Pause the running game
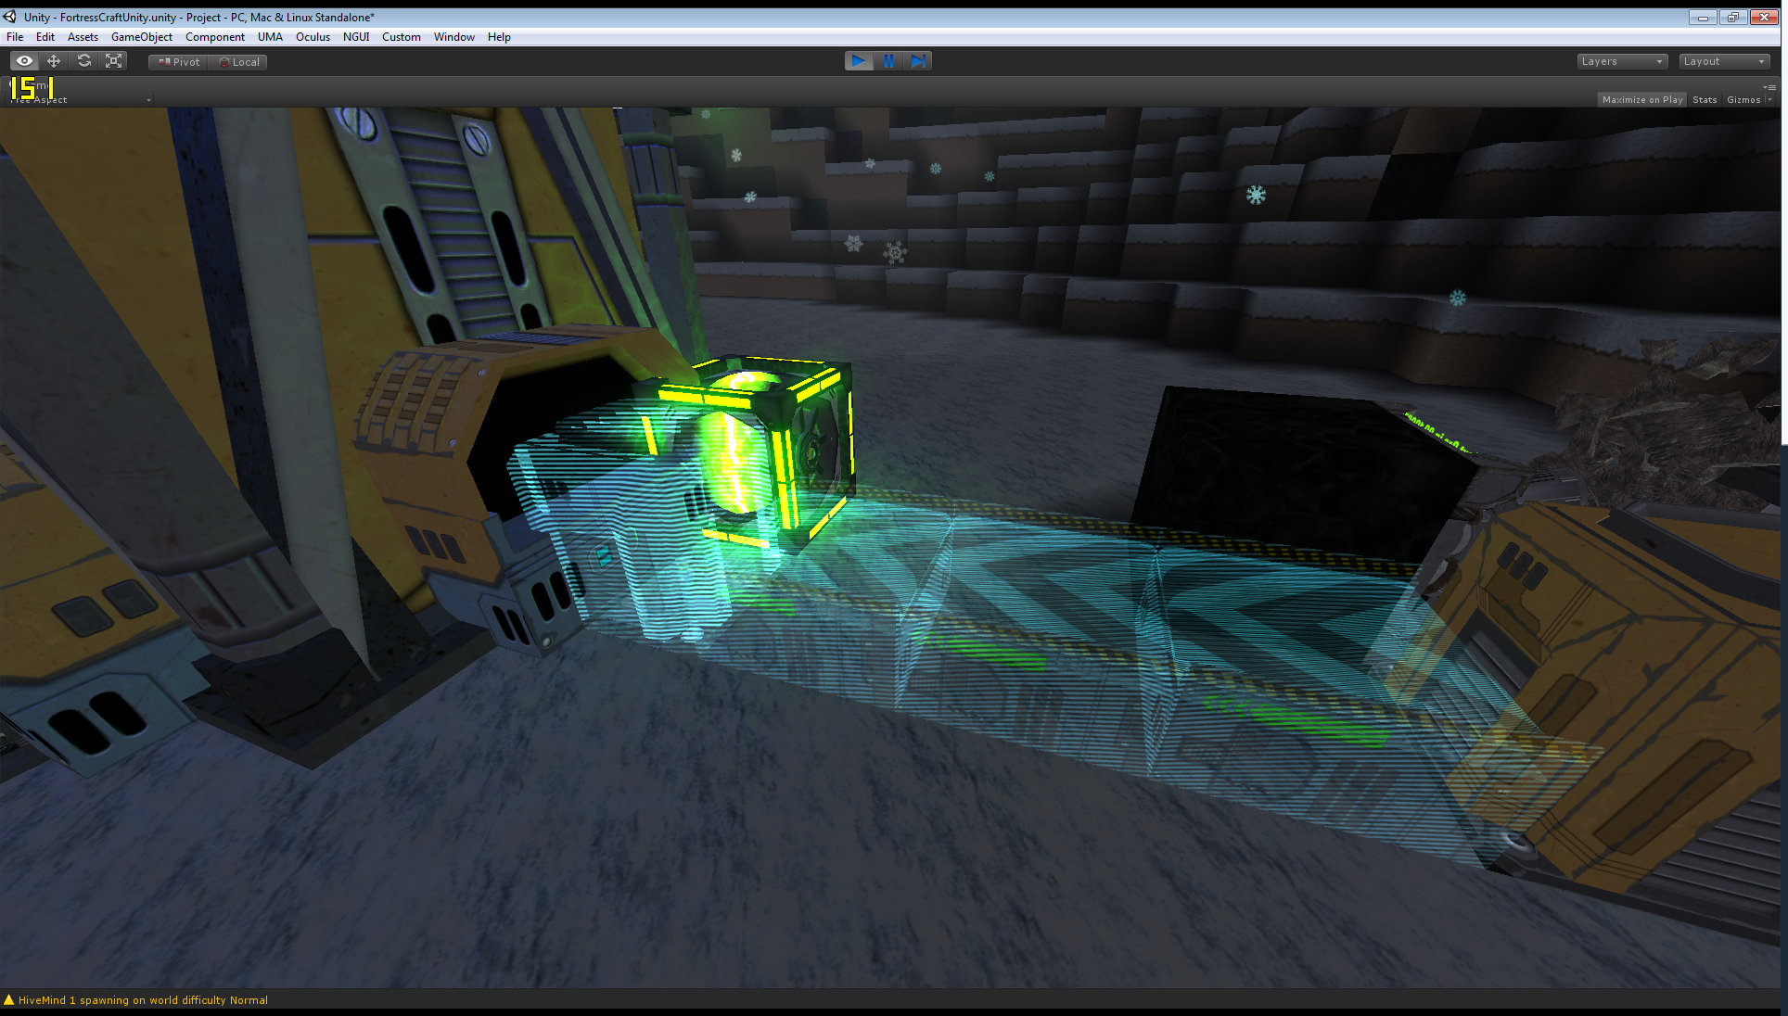This screenshot has height=1016, width=1788. (888, 61)
